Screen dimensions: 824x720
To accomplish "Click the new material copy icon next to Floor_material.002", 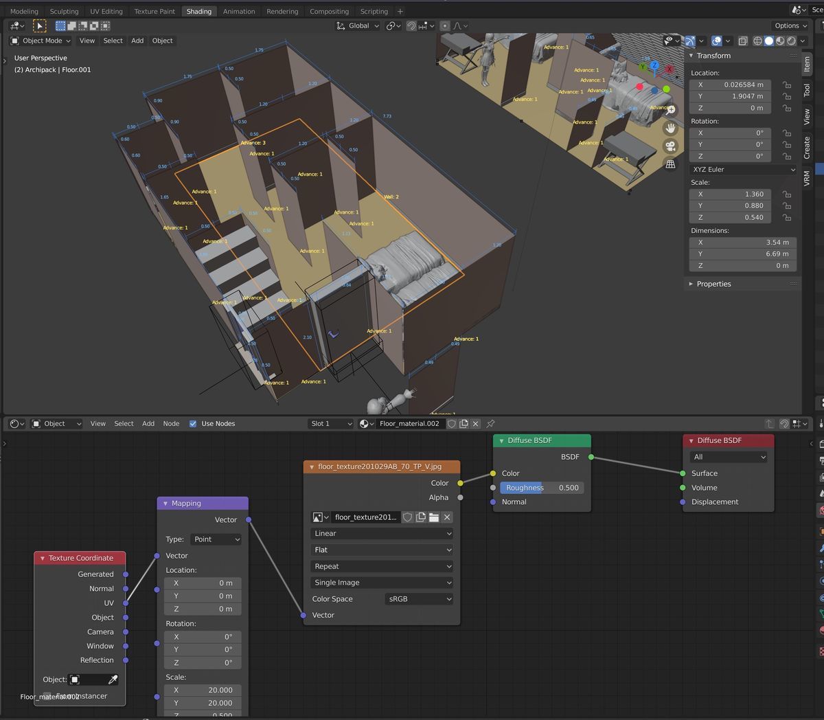I will 463,424.
